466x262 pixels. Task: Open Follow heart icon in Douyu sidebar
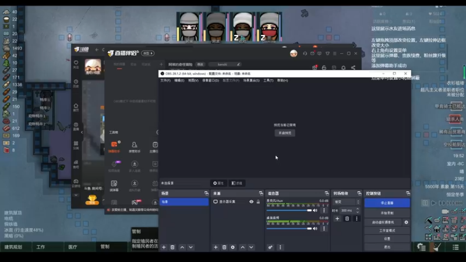[x=76, y=64]
